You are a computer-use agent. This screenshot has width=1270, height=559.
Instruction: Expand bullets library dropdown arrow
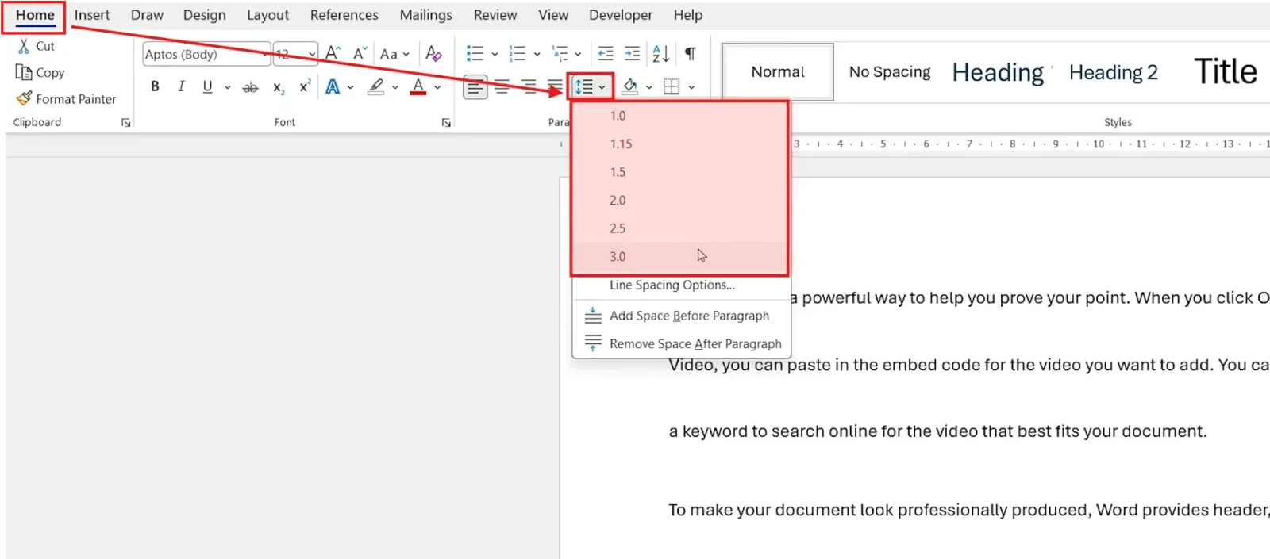tap(495, 54)
